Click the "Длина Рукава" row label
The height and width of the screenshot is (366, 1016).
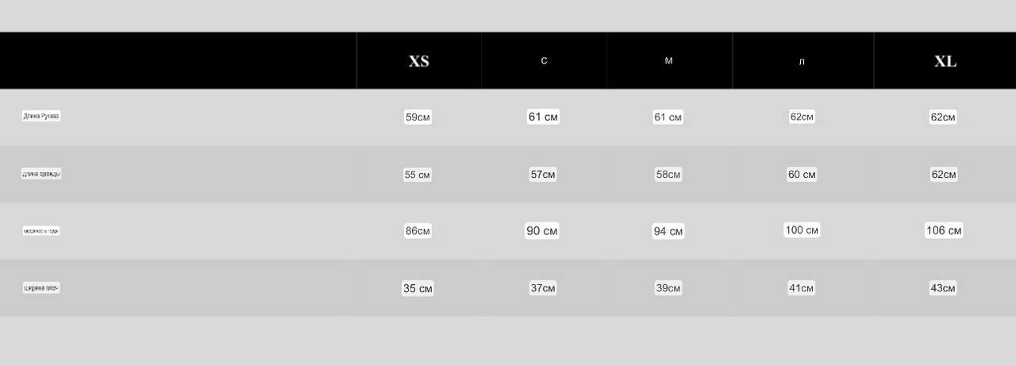[x=41, y=116]
